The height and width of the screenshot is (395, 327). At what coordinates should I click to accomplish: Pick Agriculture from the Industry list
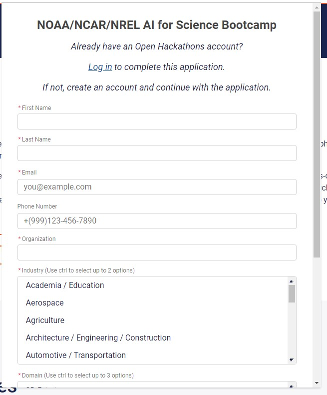tap(45, 320)
